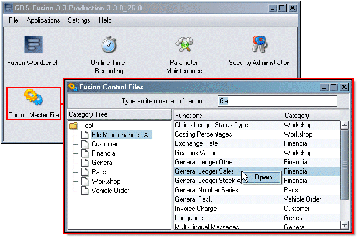Select the General Task function
This screenshot has height=237, width=357.
(x=257, y=199)
